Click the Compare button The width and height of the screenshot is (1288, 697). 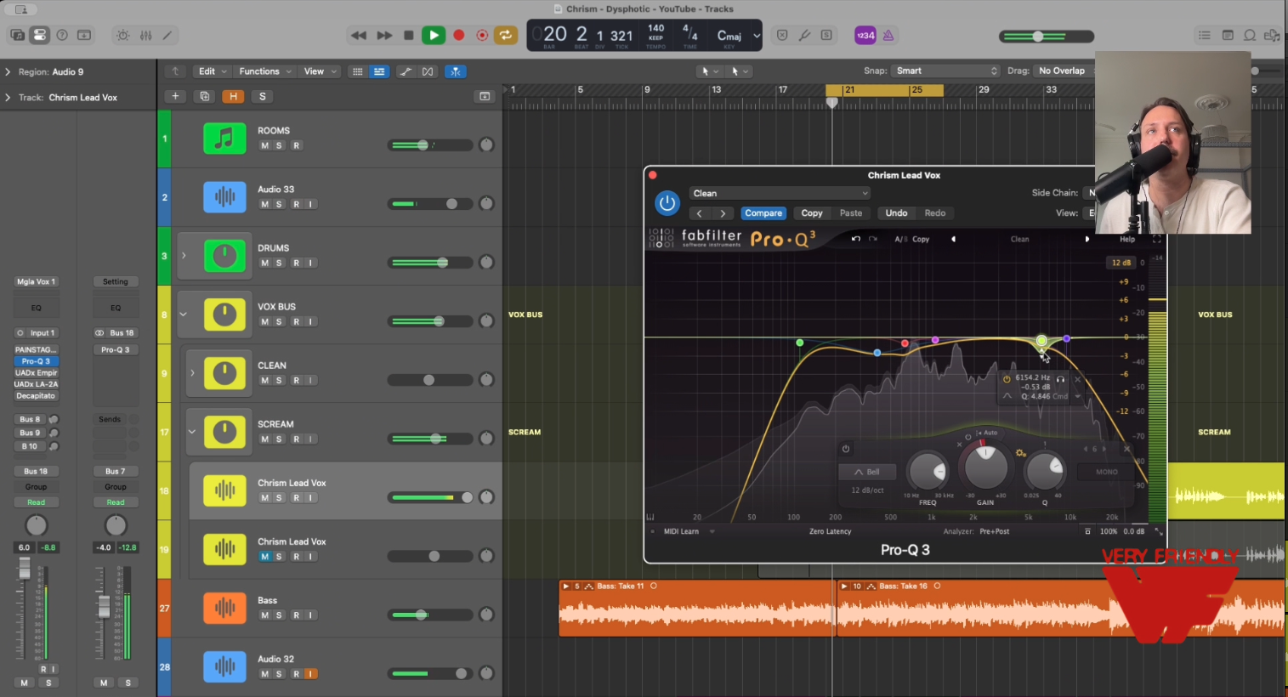763,213
